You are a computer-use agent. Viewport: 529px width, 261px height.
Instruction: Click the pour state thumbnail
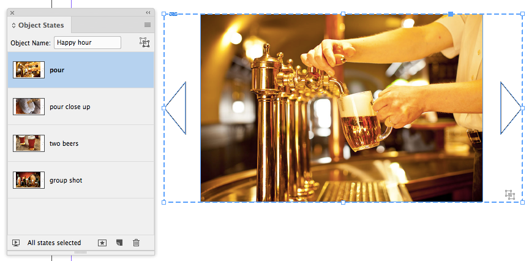pos(29,70)
